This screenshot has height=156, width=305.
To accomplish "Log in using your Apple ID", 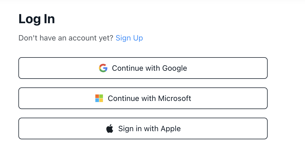I will point(143,128).
